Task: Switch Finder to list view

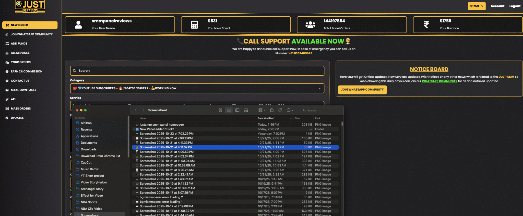Action: (229, 110)
